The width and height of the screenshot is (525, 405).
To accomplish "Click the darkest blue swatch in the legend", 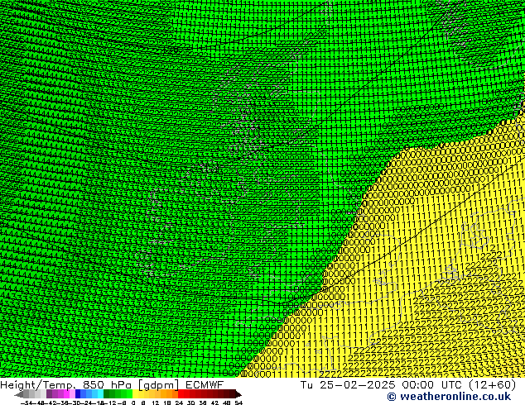I will (x=78, y=394).
